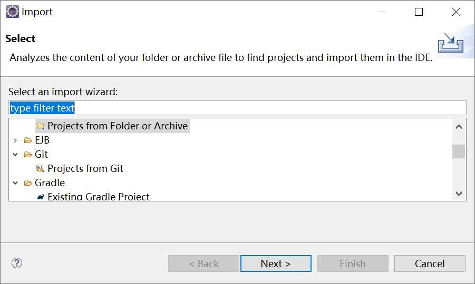Click the wizard list scrollbar thumb

coord(459,151)
